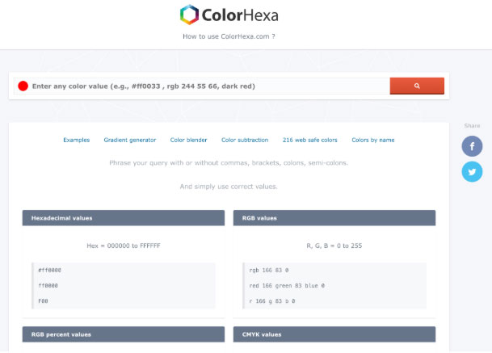Select the F00 shorthand example
492x353 pixels.
(x=43, y=301)
